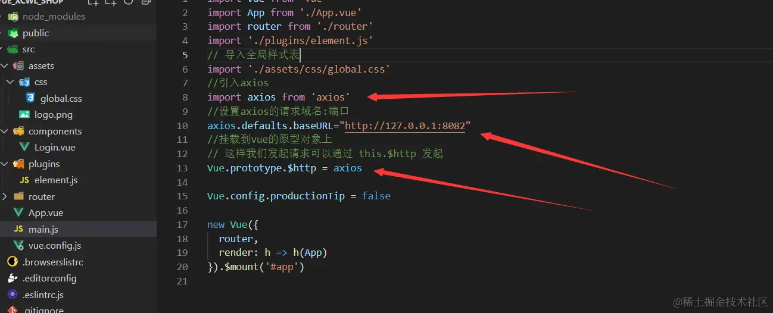This screenshot has height=313, width=773.
Task: Collapse the plugins folder chevron
Action: point(5,164)
